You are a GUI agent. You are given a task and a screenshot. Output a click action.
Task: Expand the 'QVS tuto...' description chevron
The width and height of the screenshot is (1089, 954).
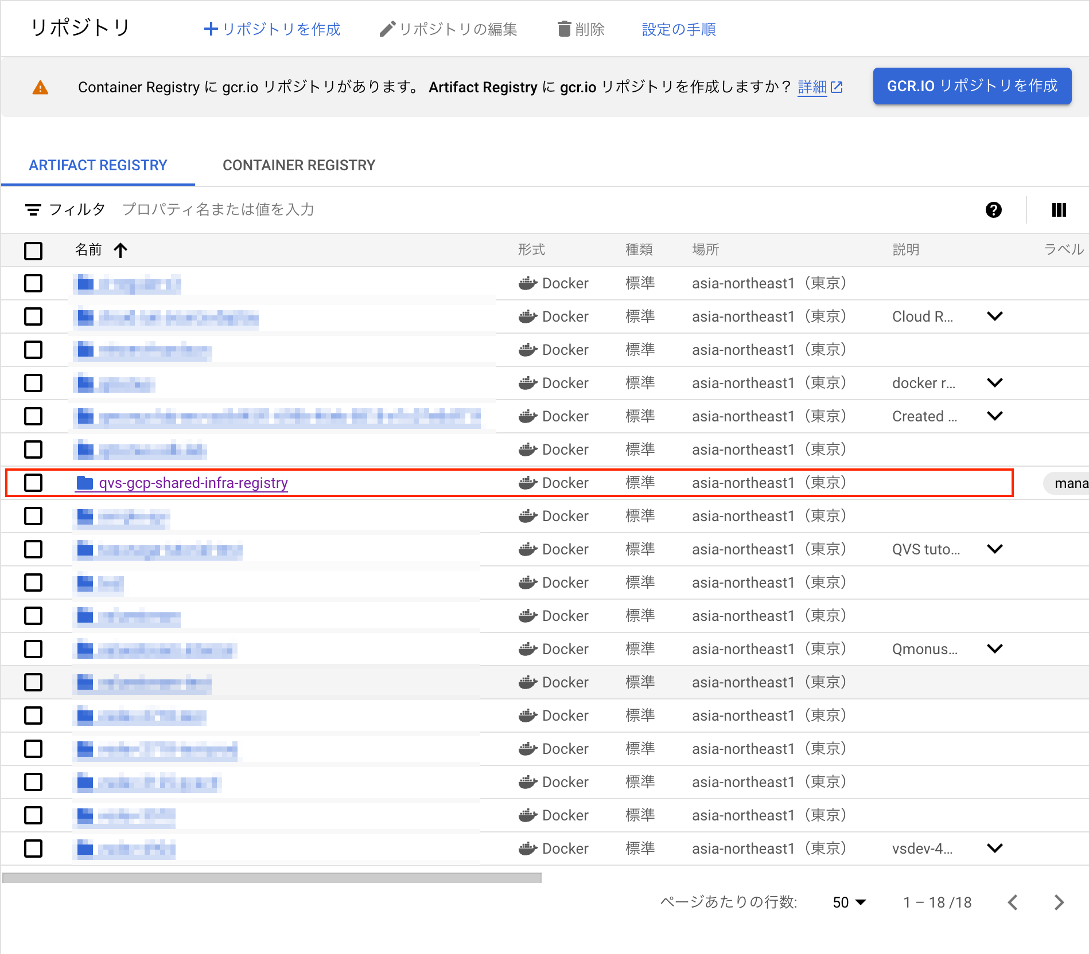[x=994, y=549]
